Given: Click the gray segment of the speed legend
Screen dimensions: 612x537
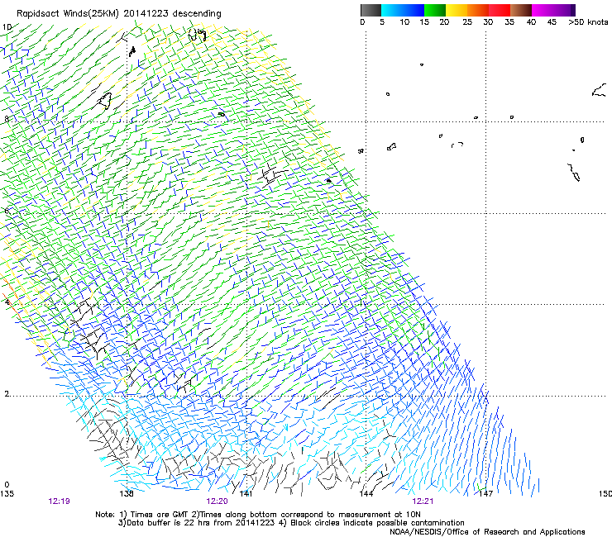Looking at the screenshot, I should (371, 11).
